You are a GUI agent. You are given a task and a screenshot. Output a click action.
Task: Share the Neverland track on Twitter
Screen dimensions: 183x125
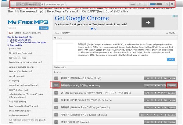point(159,122)
